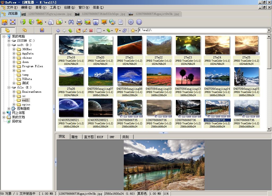Image resolution: width=272 pixels, height=196 pixels.
Task: Expand the SYSTEM (C:) drive node
Action: [9, 41]
